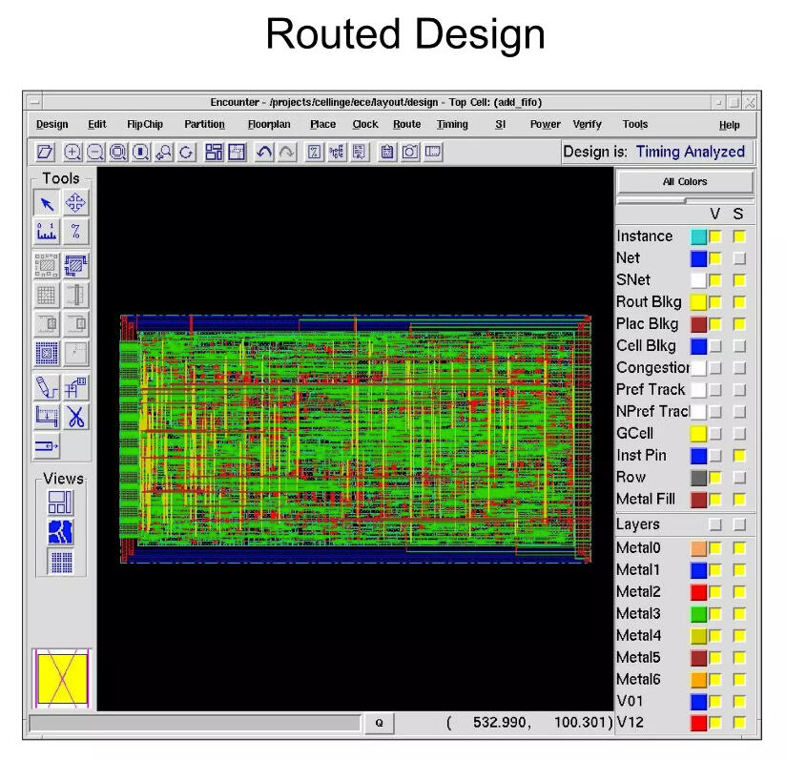Click the Metal2 red color swatch
786x759 pixels.
(x=698, y=592)
